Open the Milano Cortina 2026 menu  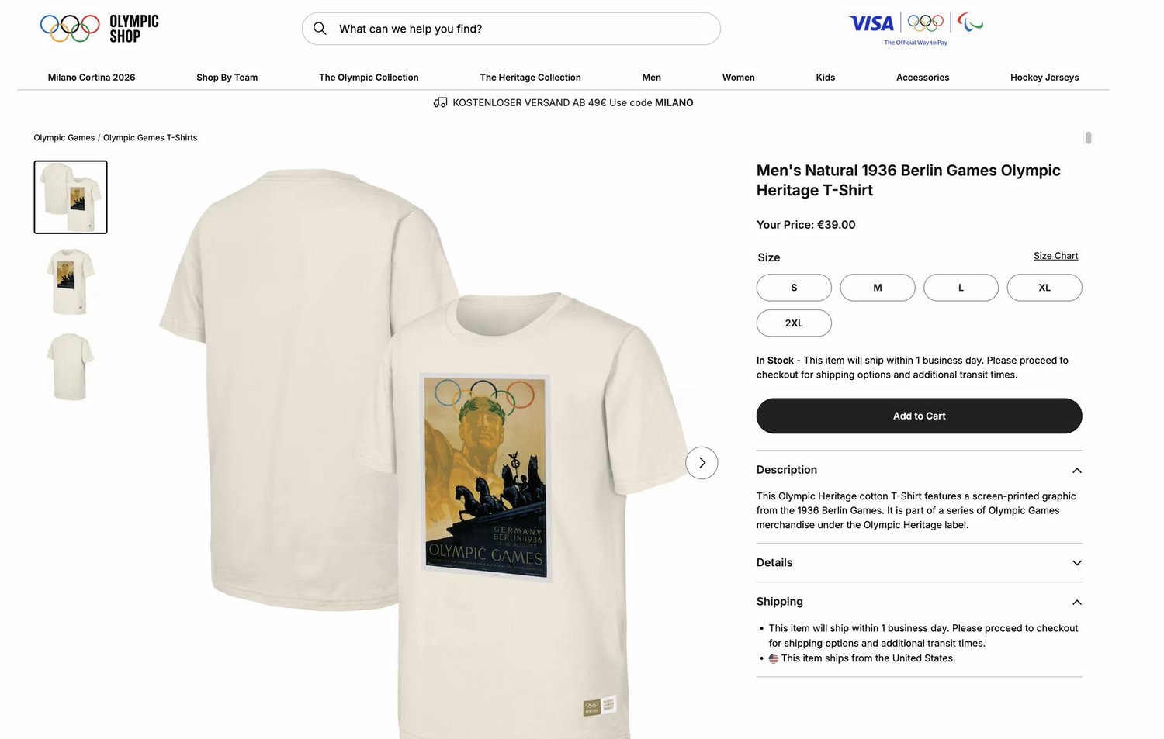(92, 78)
